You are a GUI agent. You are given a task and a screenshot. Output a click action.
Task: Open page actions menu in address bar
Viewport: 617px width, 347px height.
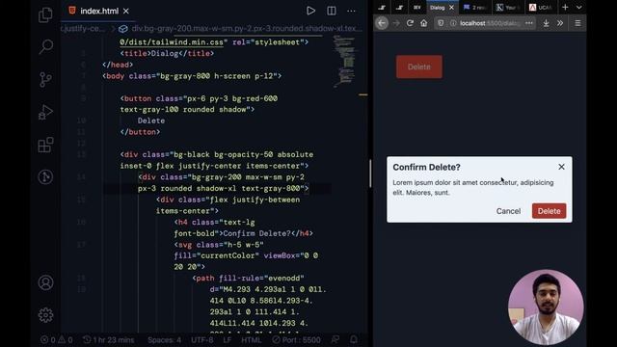pos(529,23)
